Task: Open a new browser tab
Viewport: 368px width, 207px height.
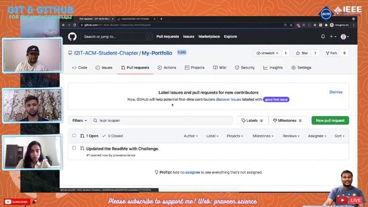Action: 161,19
